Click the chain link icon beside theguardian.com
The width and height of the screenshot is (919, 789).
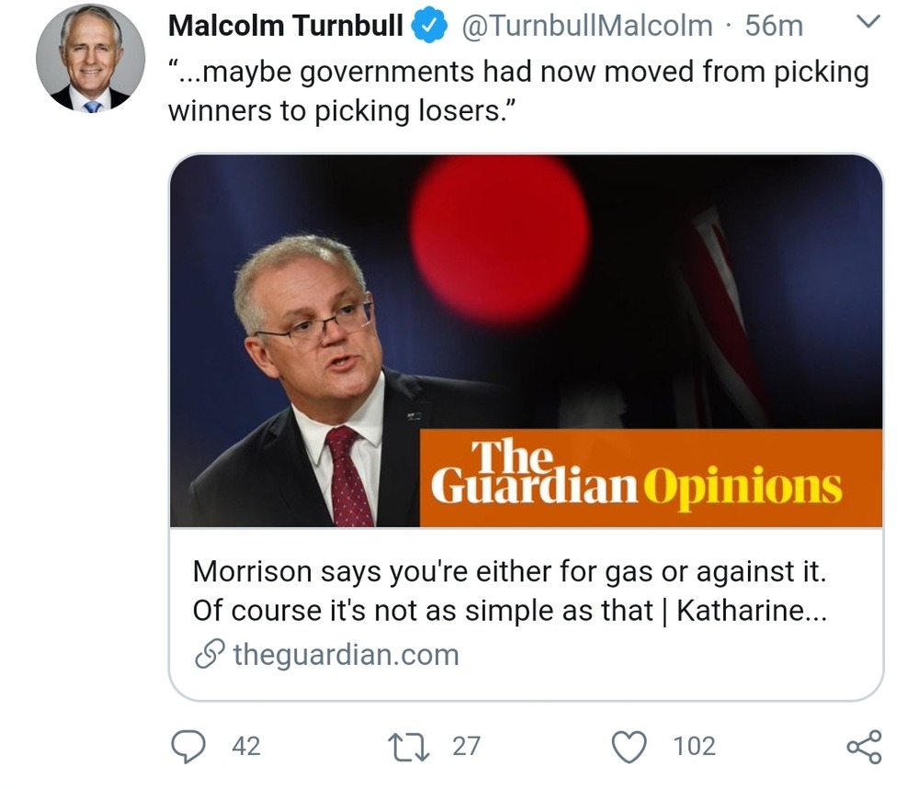[x=210, y=655]
